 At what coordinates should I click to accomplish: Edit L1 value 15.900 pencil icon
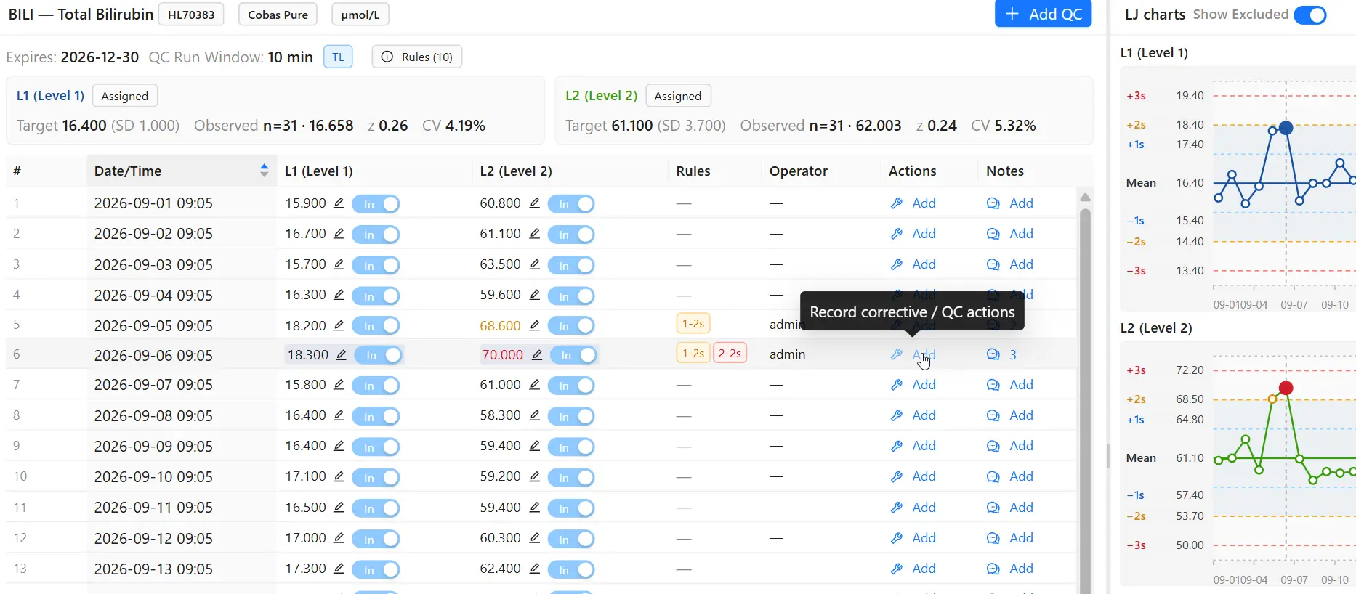[339, 203]
